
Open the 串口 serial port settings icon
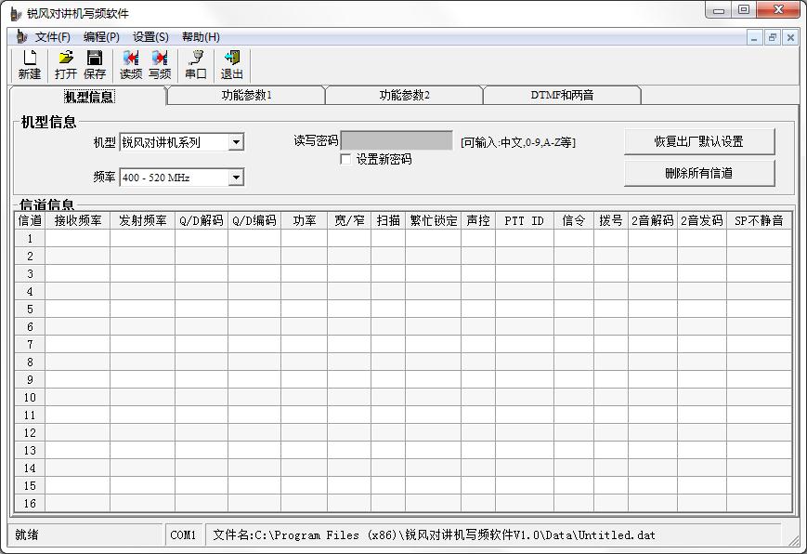coord(196,65)
